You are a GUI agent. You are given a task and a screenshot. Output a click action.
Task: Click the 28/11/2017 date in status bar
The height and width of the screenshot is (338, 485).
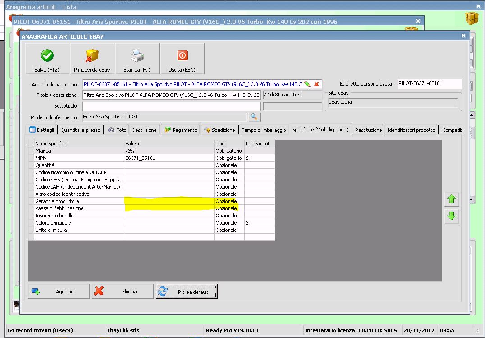pos(419,330)
